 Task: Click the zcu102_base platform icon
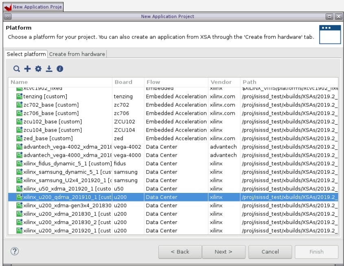click(x=20, y=121)
